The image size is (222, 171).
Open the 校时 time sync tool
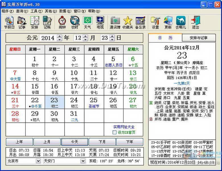click(x=75, y=22)
